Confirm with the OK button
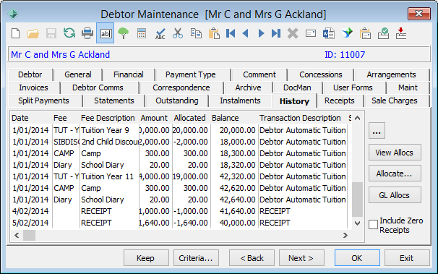This screenshot has width=438, height=274. point(357,258)
